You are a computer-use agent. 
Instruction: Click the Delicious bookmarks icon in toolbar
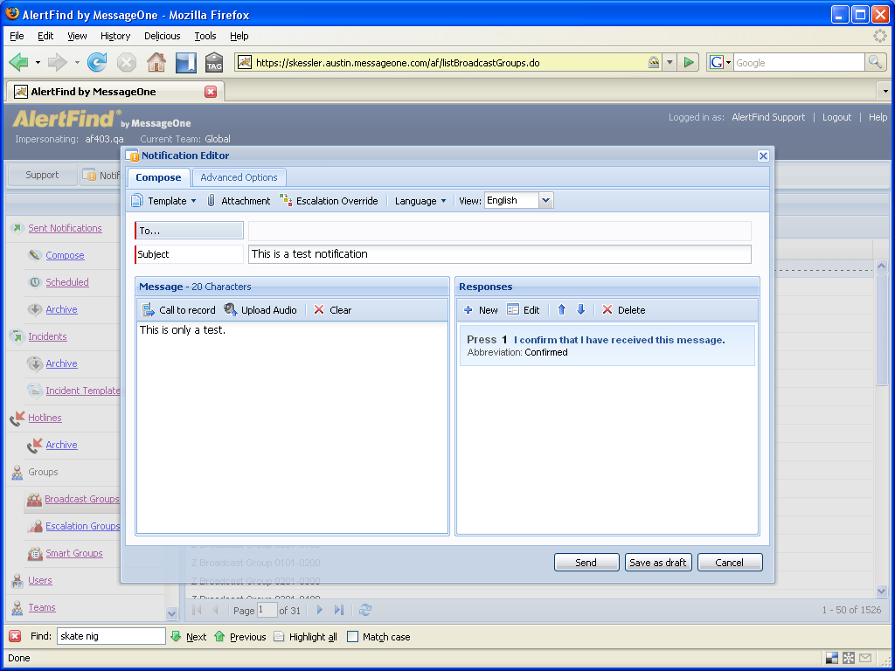pyautogui.click(x=185, y=62)
